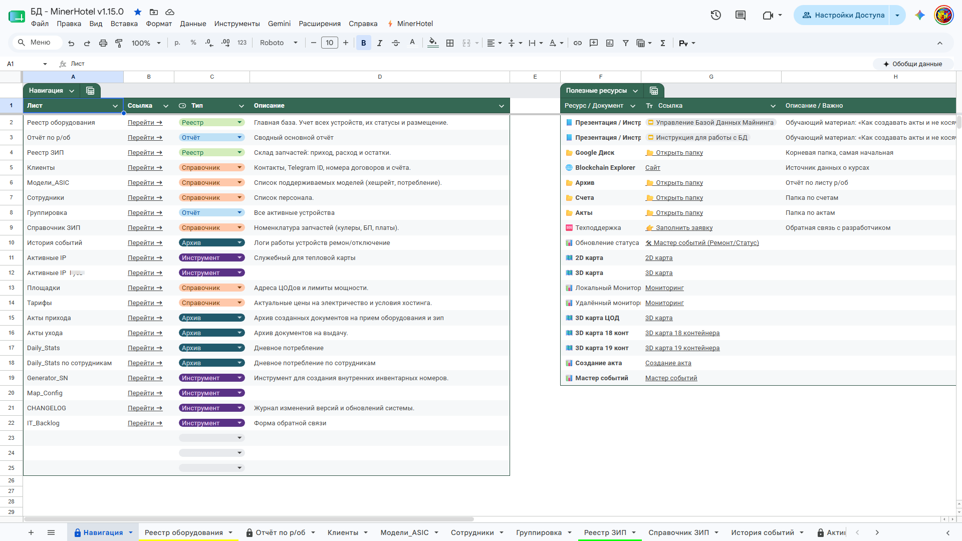Print the spreadsheet via printer icon
This screenshot has height=541, width=962.
[x=103, y=43]
